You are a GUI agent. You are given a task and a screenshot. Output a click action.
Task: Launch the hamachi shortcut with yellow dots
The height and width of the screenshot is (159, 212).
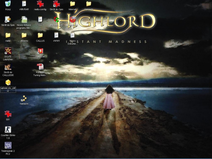tap(24, 98)
